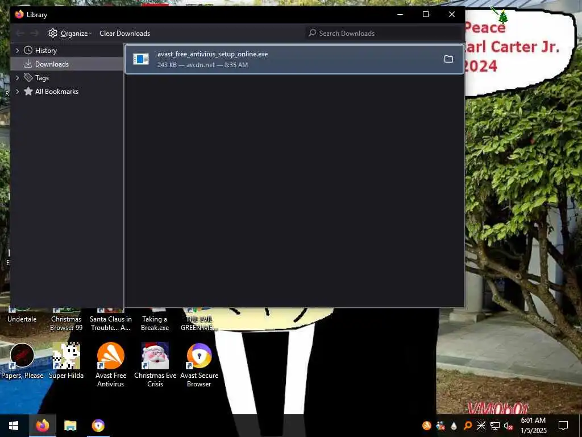
Task: Focus the Search Downloads field
Action: click(x=384, y=34)
